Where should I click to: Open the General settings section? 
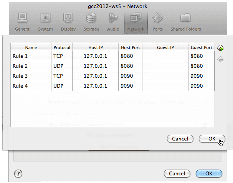pos(23,22)
